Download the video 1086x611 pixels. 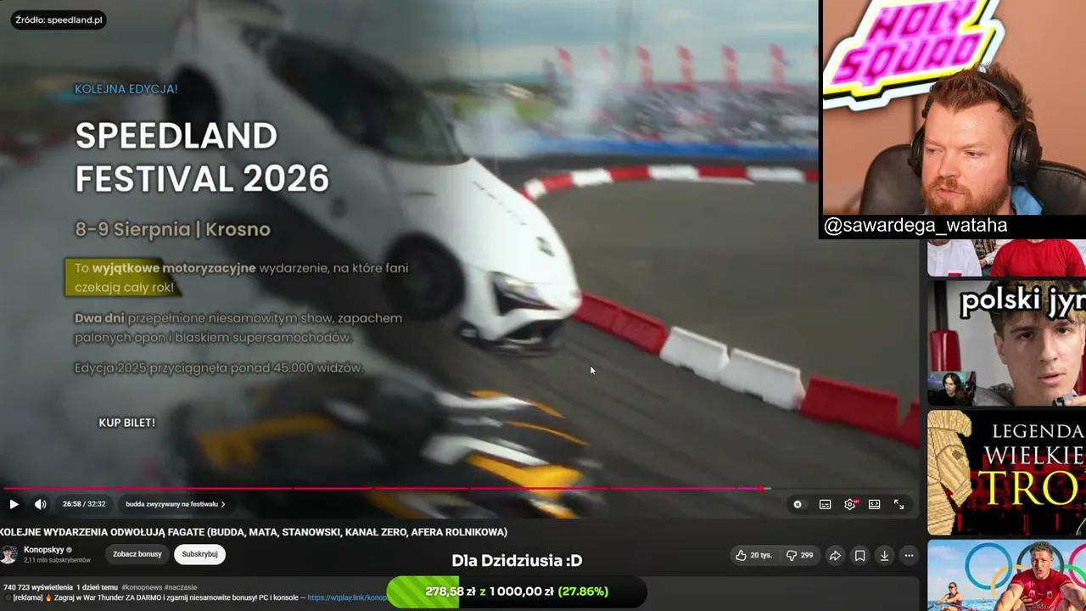[884, 555]
